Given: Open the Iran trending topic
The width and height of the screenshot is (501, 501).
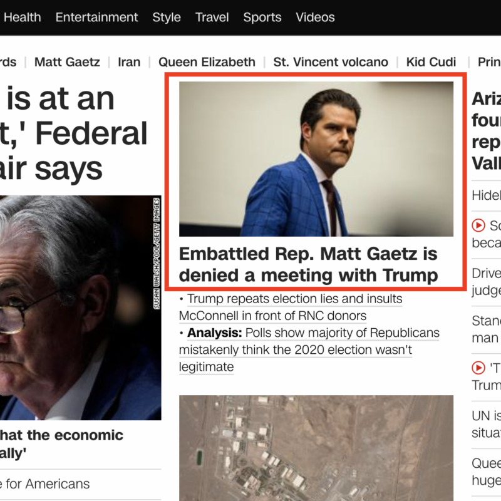Looking at the screenshot, I should pyautogui.click(x=129, y=62).
